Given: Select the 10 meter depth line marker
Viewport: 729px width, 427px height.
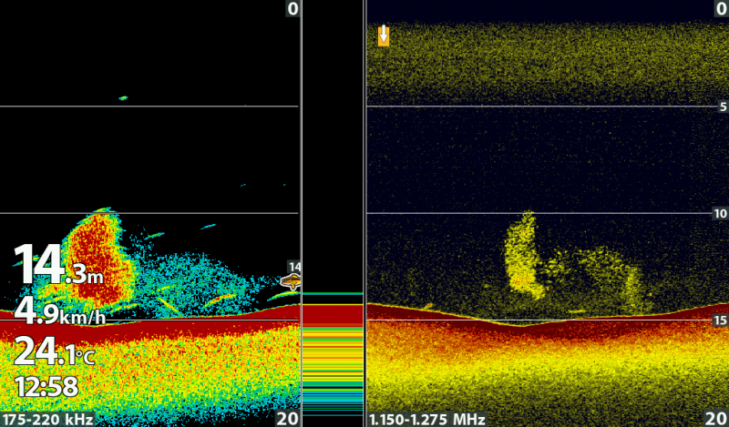Looking at the screenshot, I should 720,213.
